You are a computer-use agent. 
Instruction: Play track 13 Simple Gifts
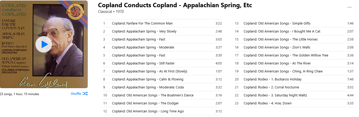(x=294, y=23)
